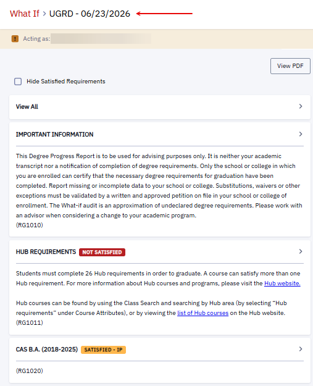The width and height of the screenshot is (313, 386).
Task: Expand the View All section chevron
Action: click(301, 106)
